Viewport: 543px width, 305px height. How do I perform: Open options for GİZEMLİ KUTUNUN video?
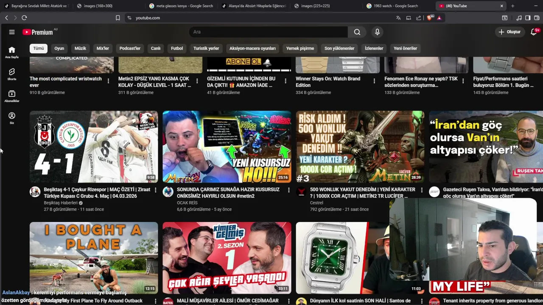[x=285, y=81]
